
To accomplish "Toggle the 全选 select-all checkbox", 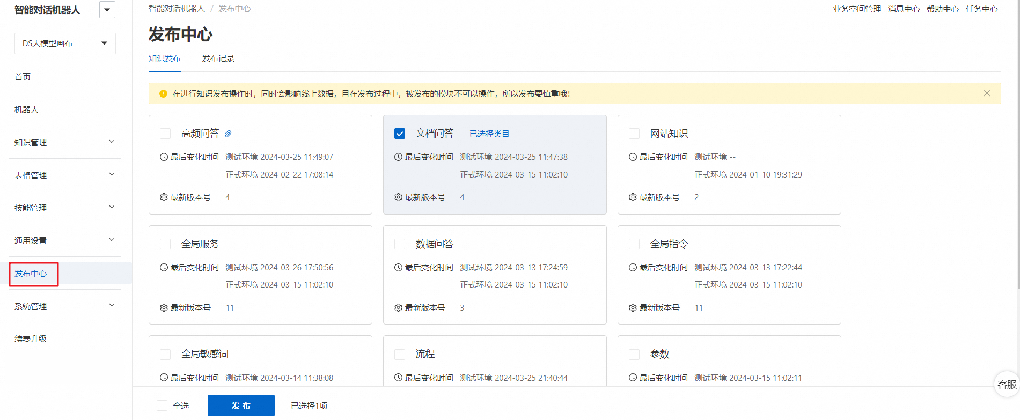I will coord(162,406).
